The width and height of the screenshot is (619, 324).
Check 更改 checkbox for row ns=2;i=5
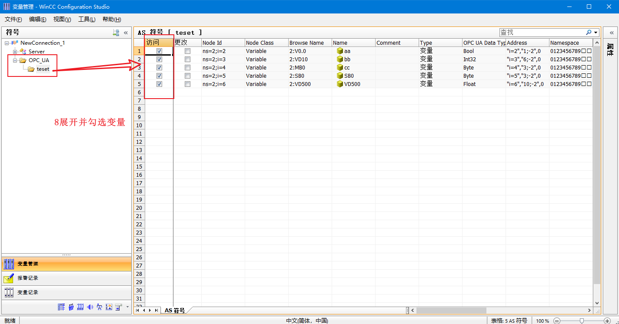188,76
